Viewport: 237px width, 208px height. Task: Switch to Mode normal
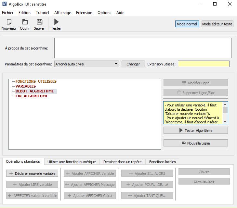coord(187,24)
